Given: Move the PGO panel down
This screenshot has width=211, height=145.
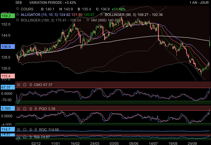Looking at the screenshot, I should coord(36,109).
